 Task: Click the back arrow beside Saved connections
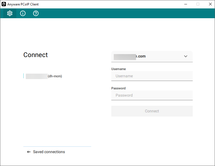29,152
